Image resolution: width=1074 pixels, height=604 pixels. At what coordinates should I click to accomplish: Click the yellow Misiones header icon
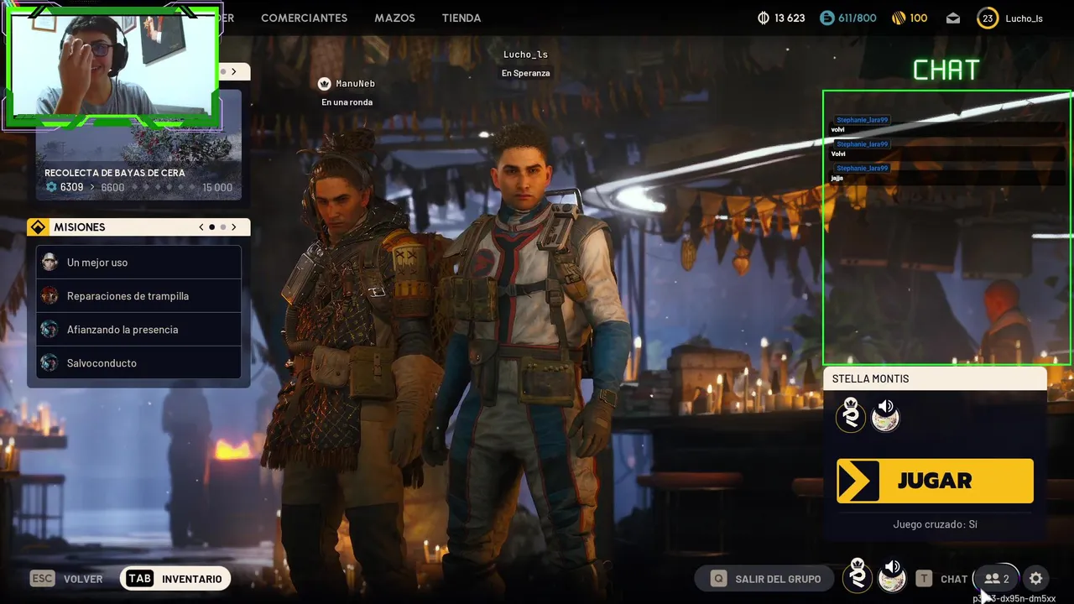pos(38,227)
